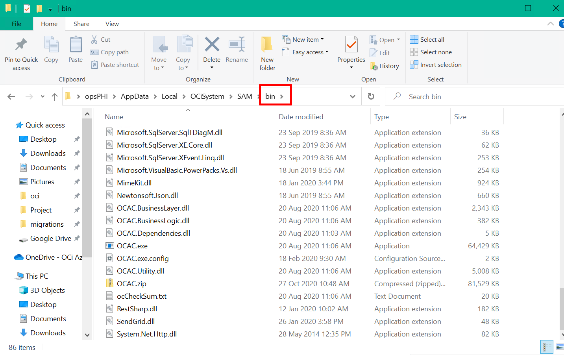Screen dimensions: 564x355
Task: Click the OCAC.zip archive icon
Action: (110, 283)
